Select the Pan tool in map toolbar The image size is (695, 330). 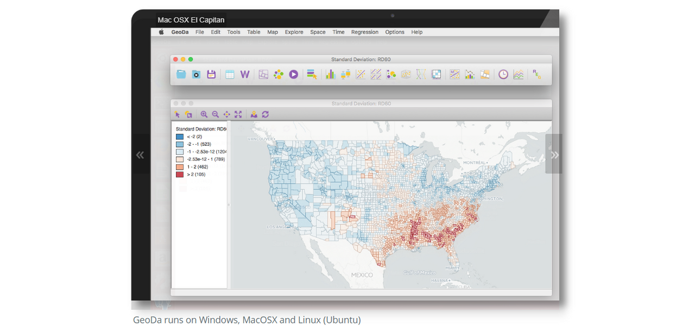pos(227,114)
